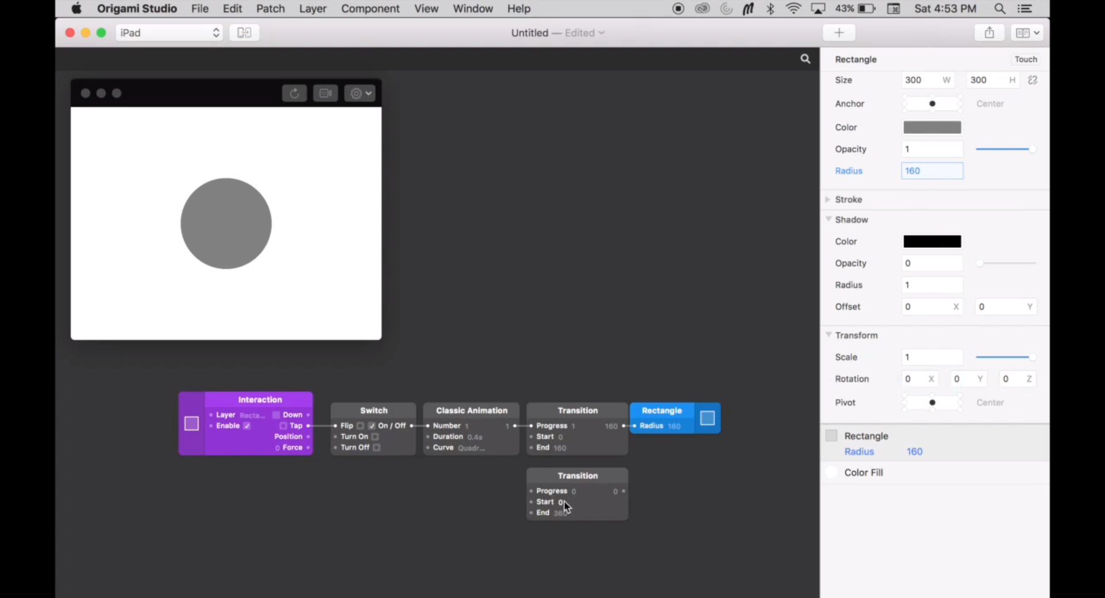Toggle the Enable checkbox in Interaction patch
Viewport: 1105px width, 598px height.
(247, 425)
